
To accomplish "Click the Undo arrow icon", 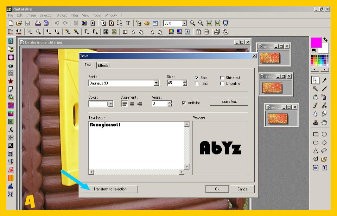I will (x=57, y=23).
